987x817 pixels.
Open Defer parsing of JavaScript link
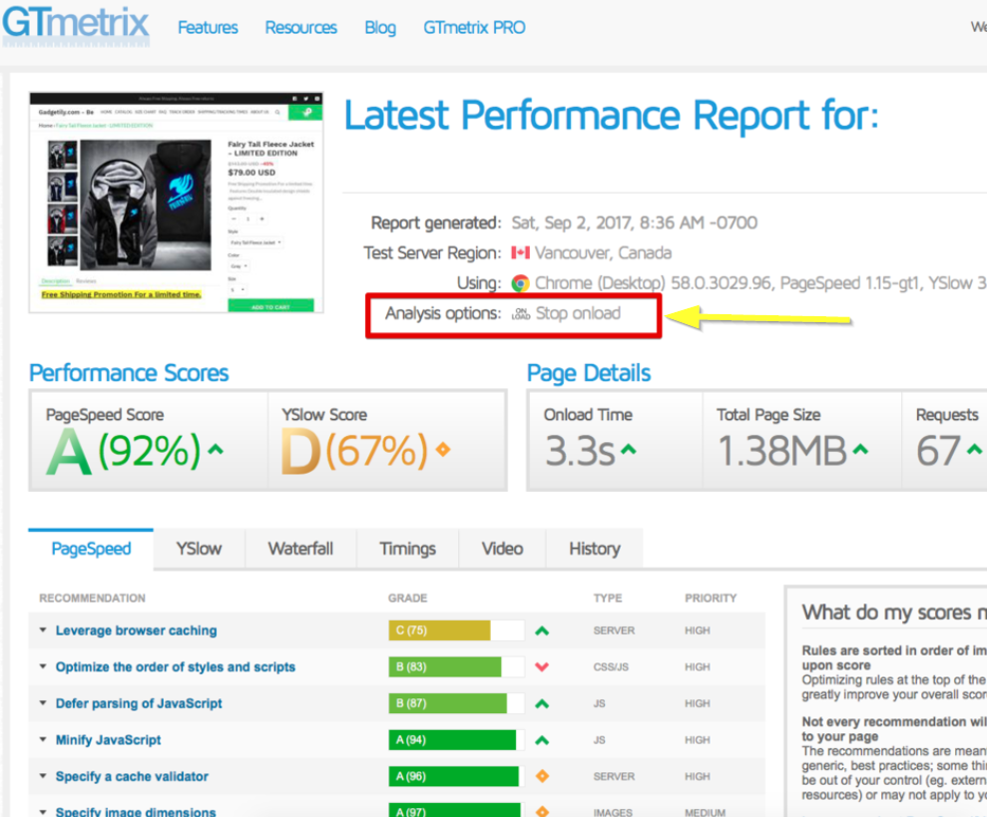click(x=139, y=703)
